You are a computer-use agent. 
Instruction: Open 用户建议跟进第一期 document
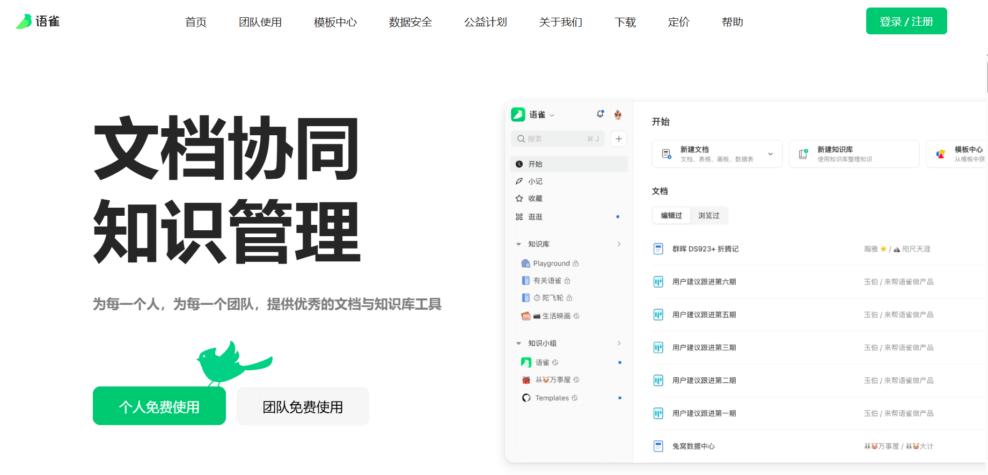point(704,413)
